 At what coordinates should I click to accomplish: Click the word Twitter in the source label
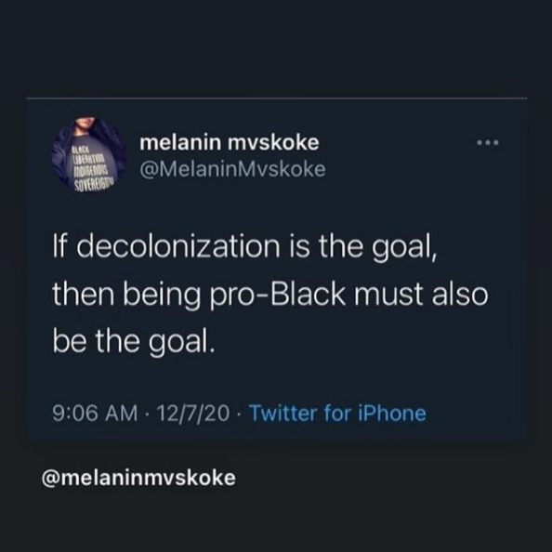(283, 413)
